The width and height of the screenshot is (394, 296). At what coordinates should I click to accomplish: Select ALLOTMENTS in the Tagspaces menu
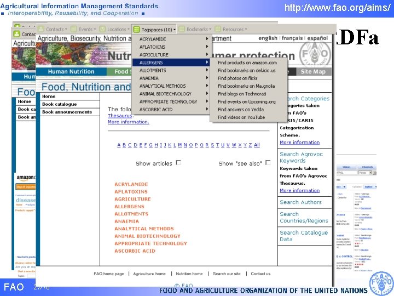(x=171, y=70)
